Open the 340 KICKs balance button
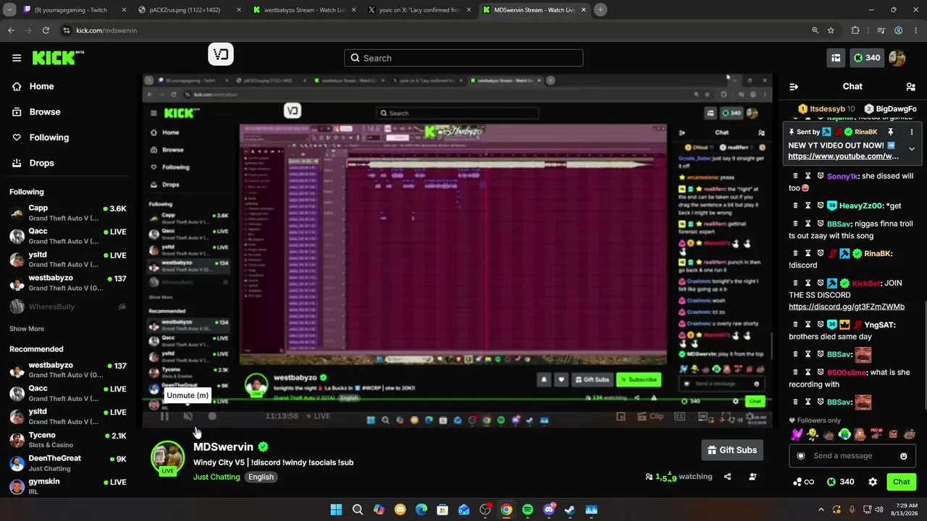The height and width of the screenshot is (521, 927). point(866,58)
